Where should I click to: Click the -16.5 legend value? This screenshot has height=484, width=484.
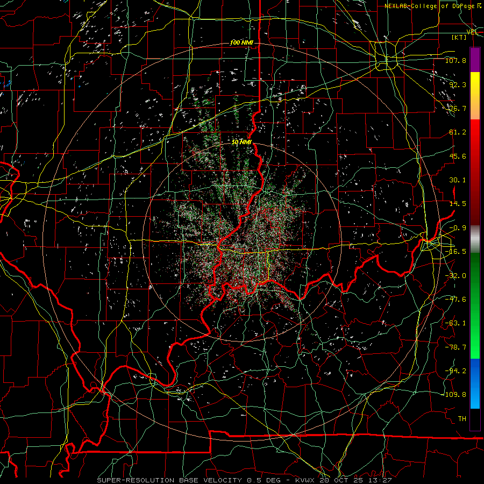tap(455, 252)
